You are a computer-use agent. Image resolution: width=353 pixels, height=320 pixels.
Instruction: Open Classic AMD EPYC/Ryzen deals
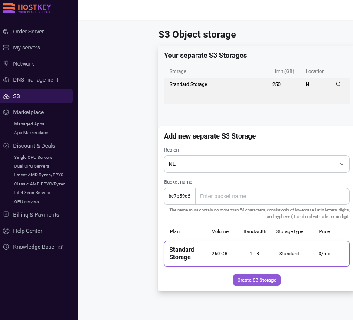[40, 184]
